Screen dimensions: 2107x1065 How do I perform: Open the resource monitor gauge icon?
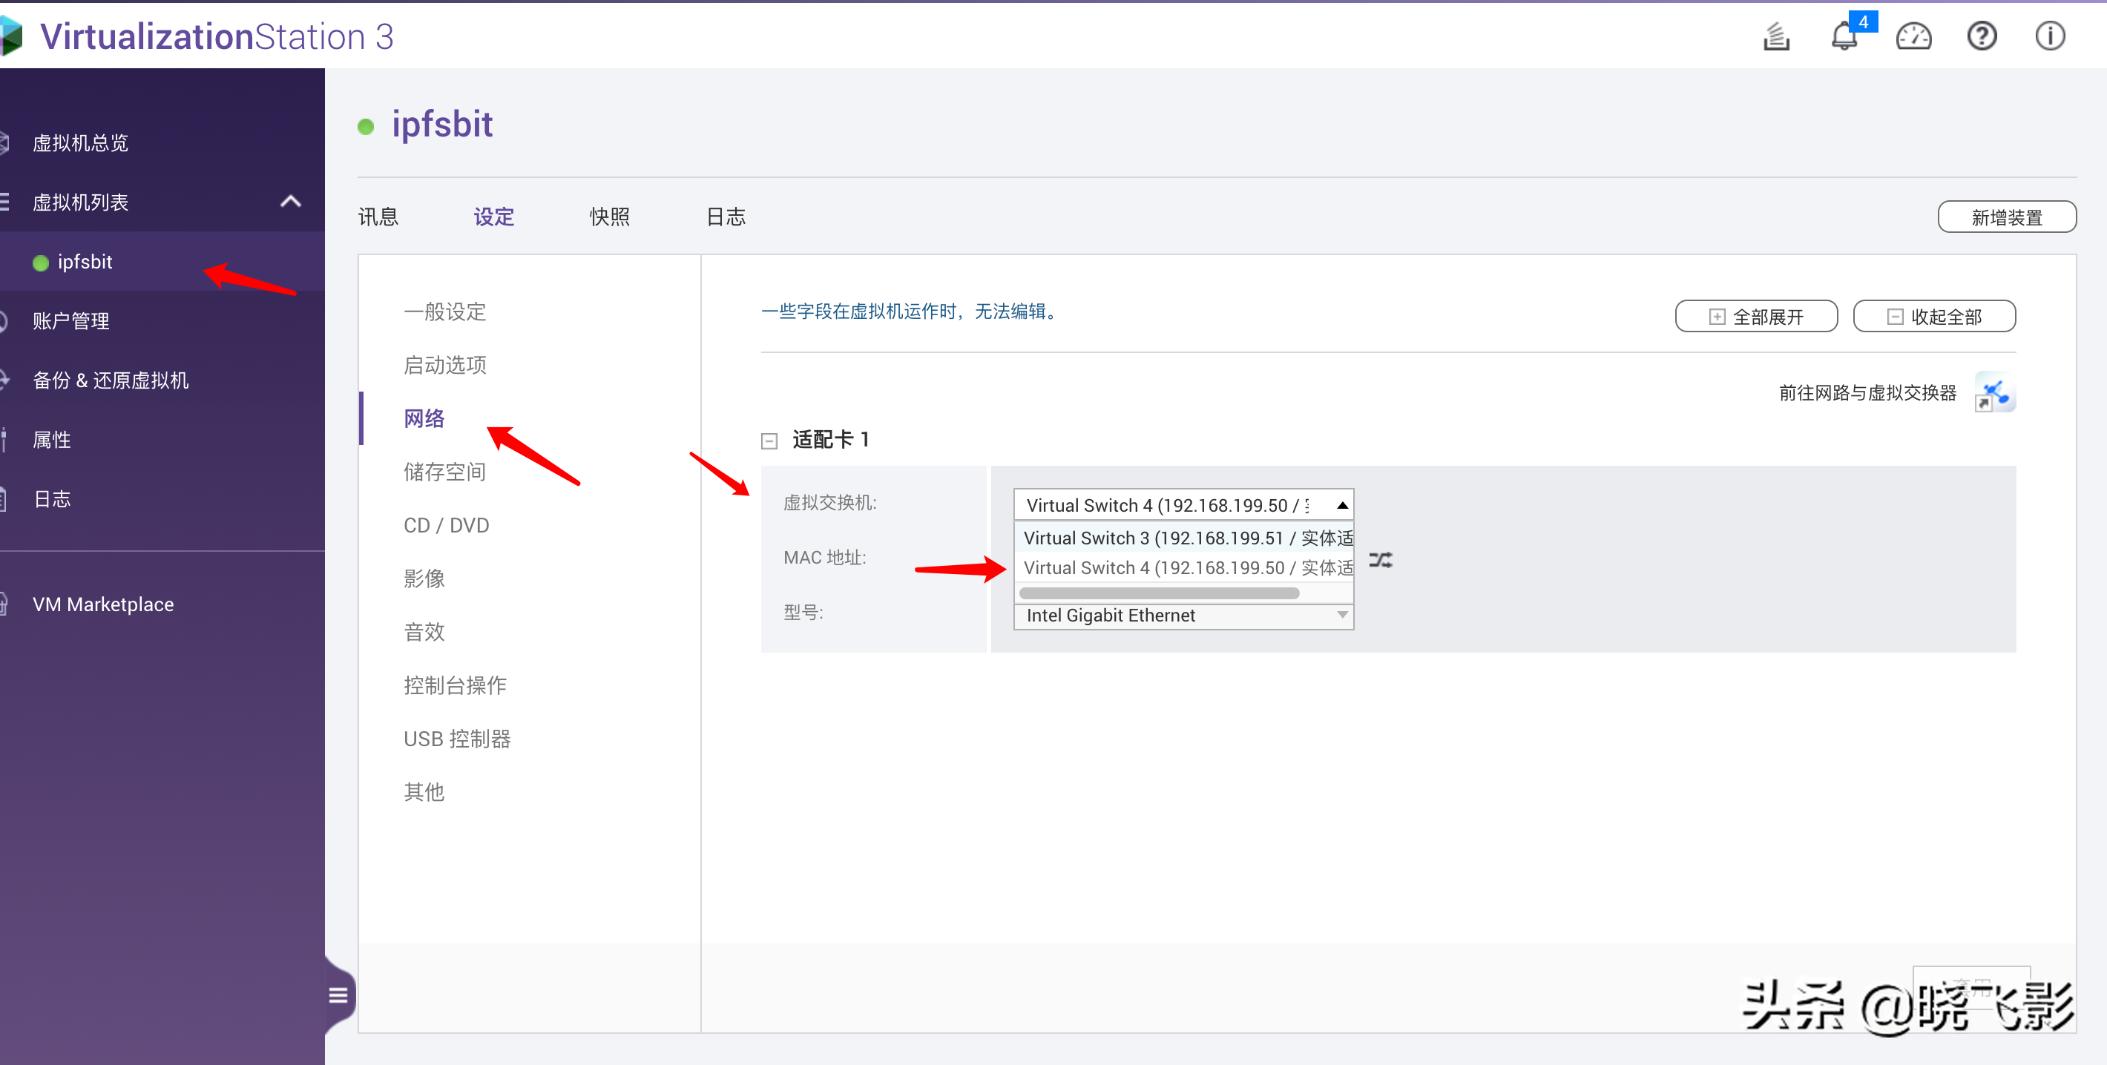point(1913,37)
